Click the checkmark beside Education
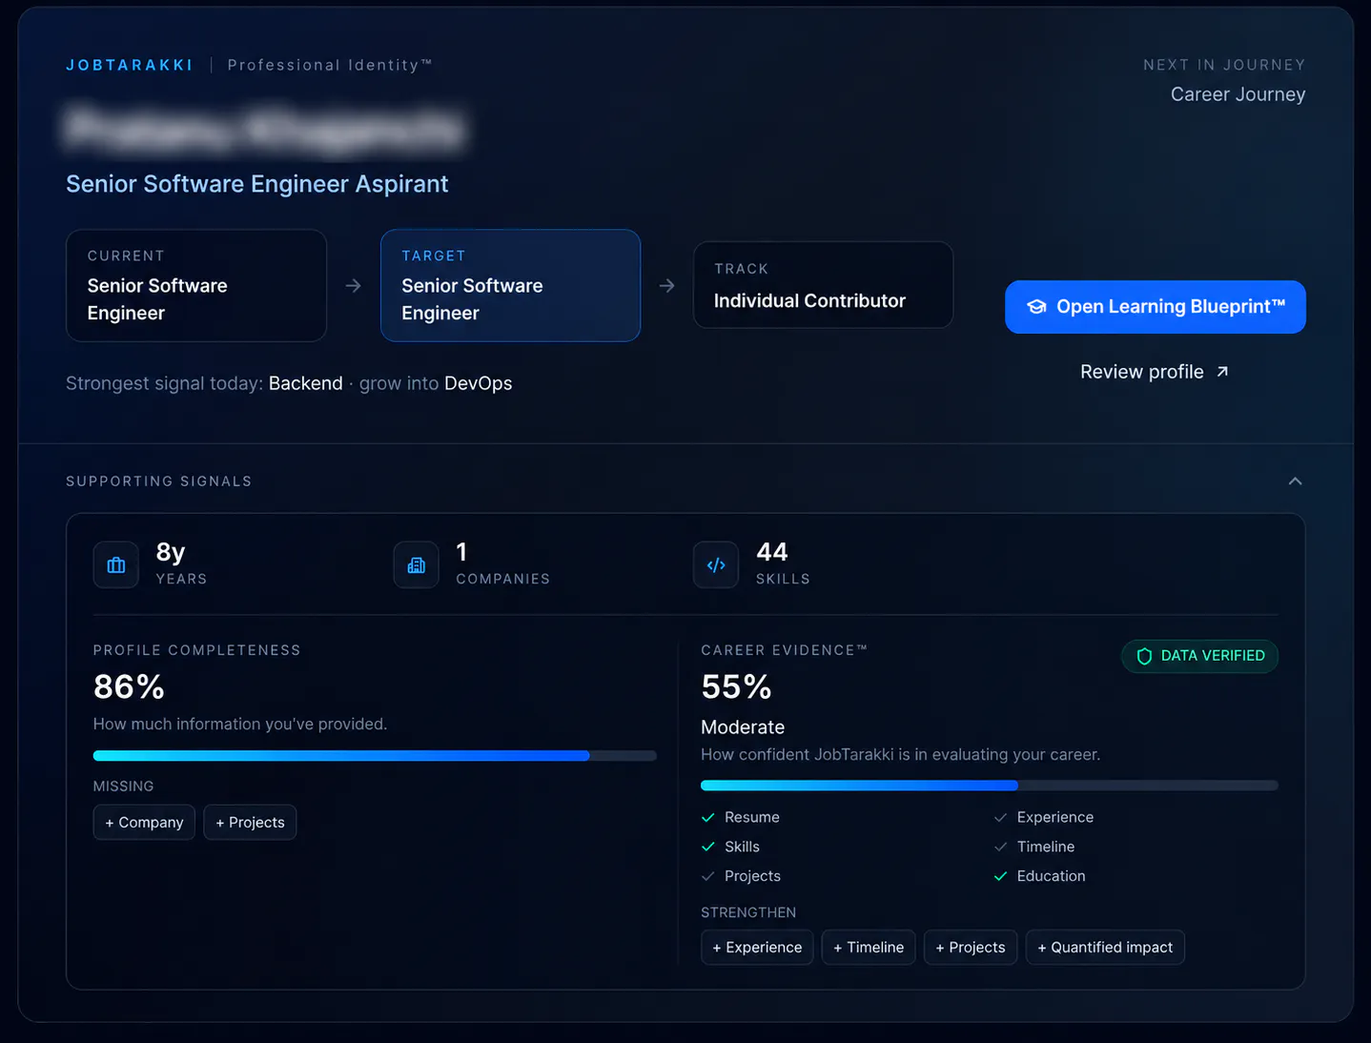The image size is (1371, 1043). tap(1000, 876)
